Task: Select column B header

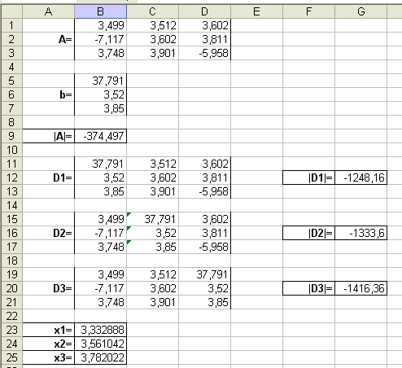Action: coord(100,11)
